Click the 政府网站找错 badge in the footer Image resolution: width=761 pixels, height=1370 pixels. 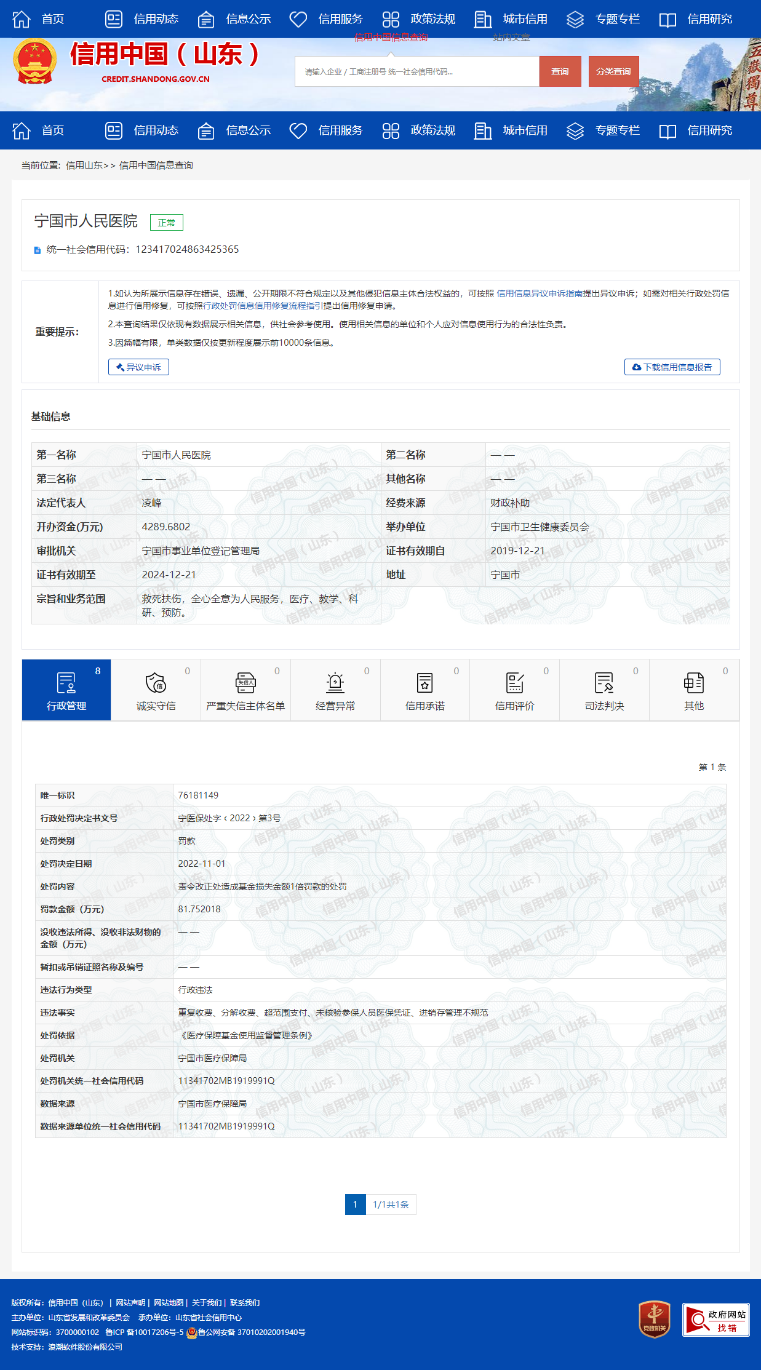click(x=715, y=1320)
